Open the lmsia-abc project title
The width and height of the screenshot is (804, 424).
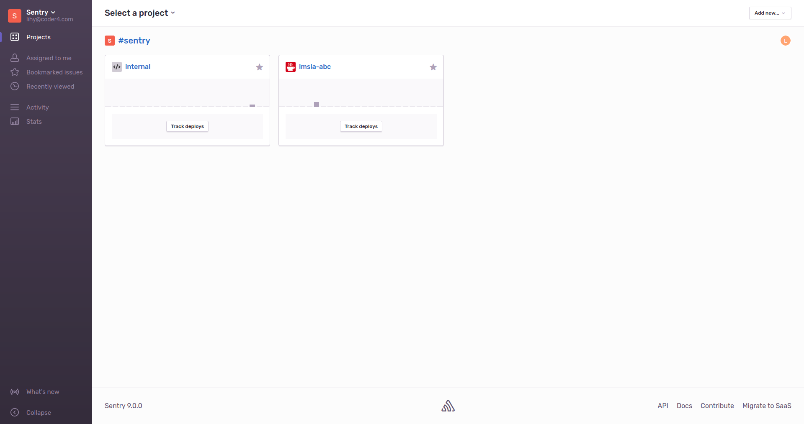click(314, 67)
